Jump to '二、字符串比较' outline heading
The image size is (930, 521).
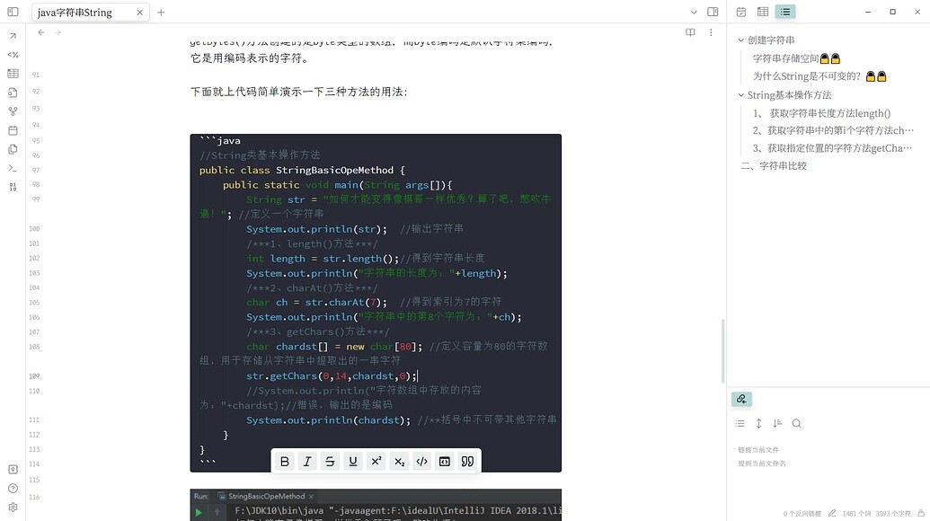click(x=774, y=166)
